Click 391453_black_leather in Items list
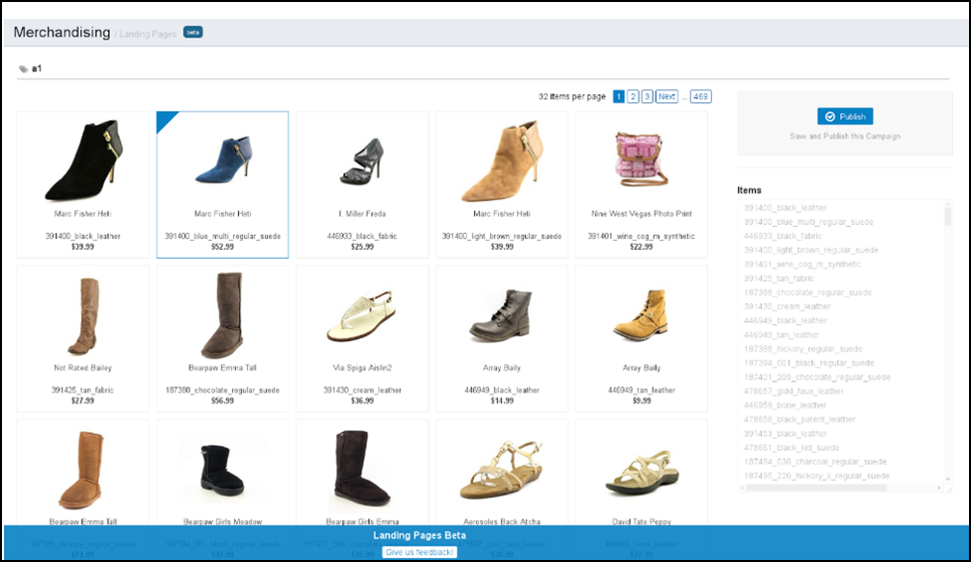This screenshot has width=971, height=562. click(x=786, y=434)
